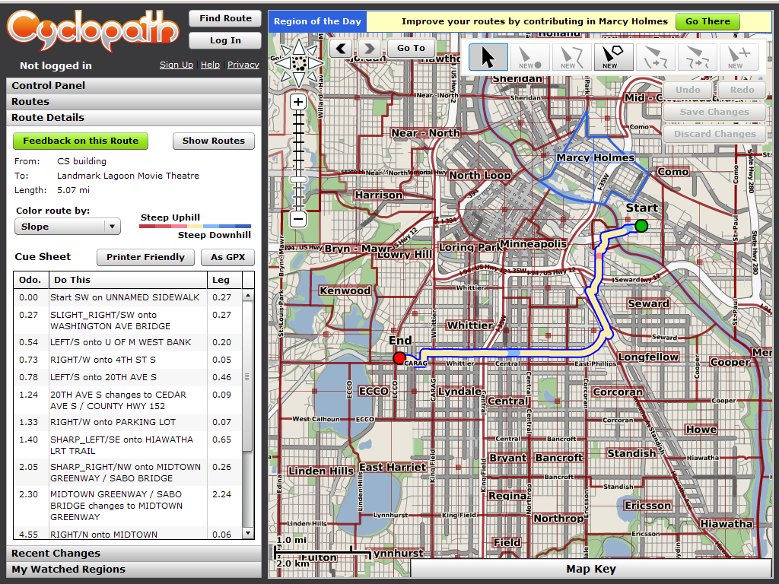Open the Privacy link

(243, 65)
